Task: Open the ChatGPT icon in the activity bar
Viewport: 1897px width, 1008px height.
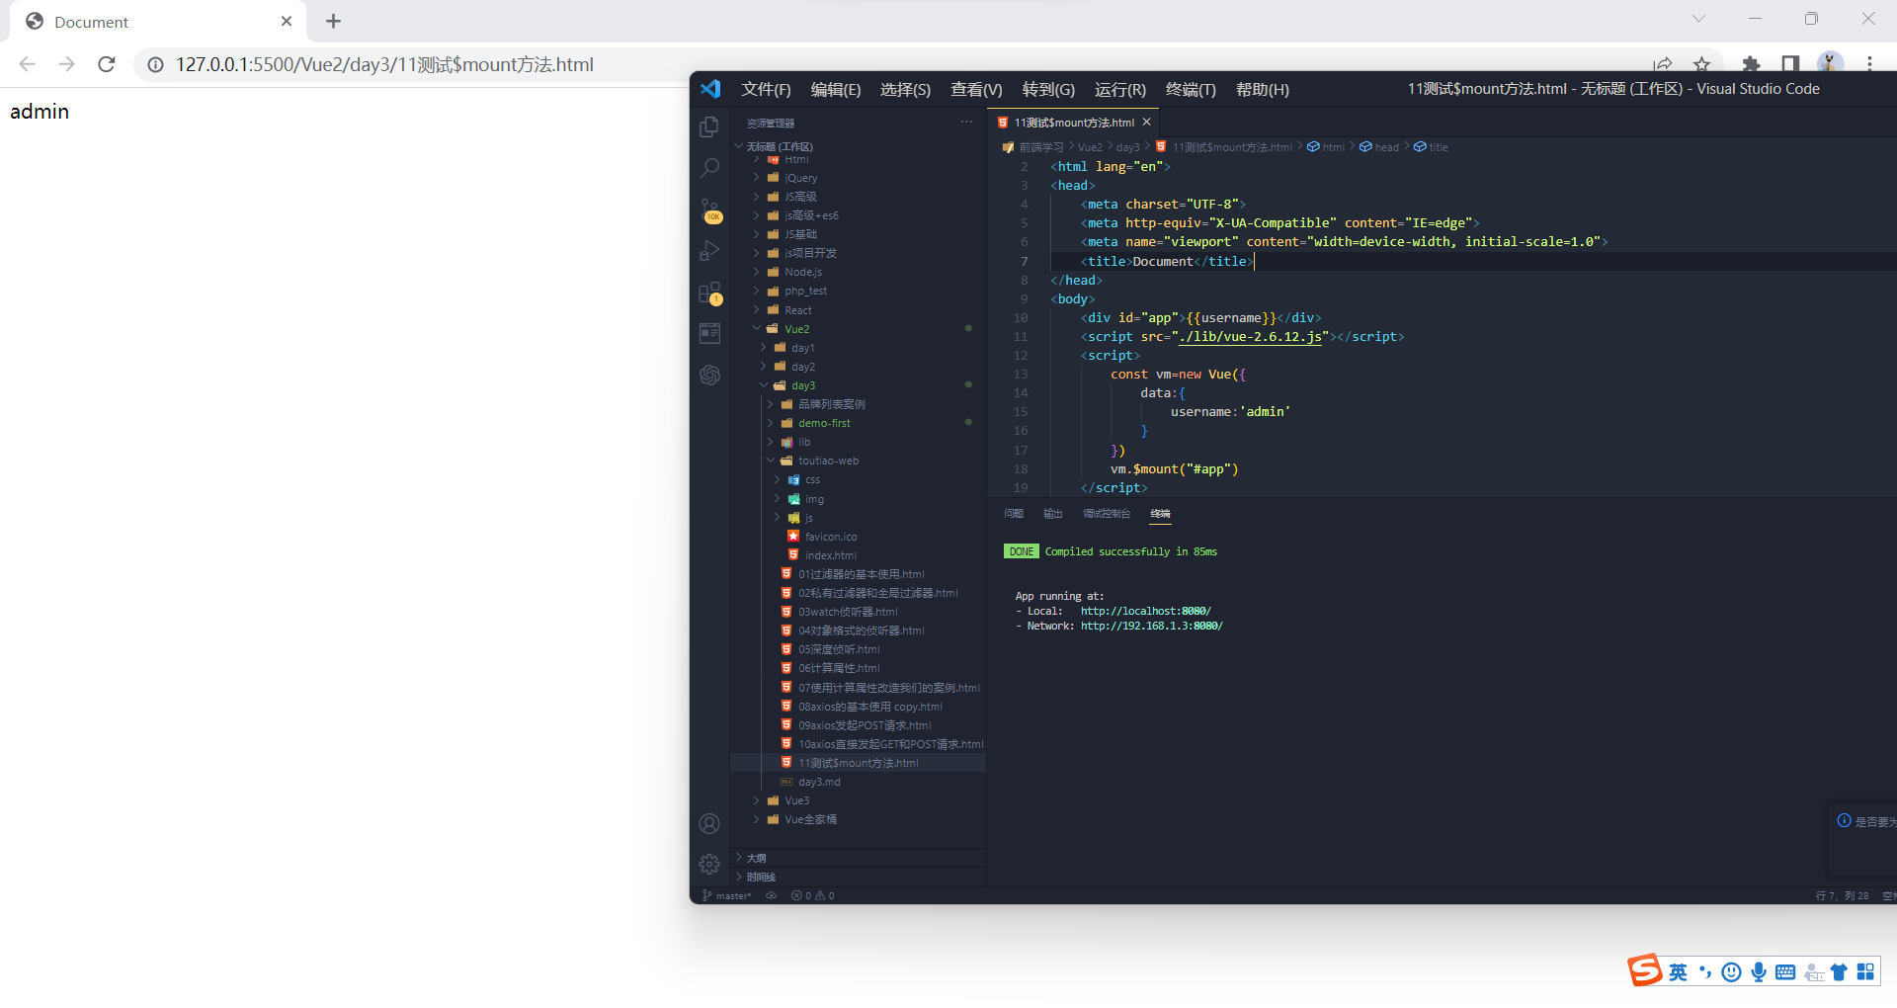Action: [x=709, y=376]
